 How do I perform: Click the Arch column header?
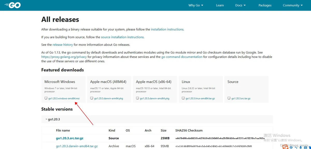148,130
